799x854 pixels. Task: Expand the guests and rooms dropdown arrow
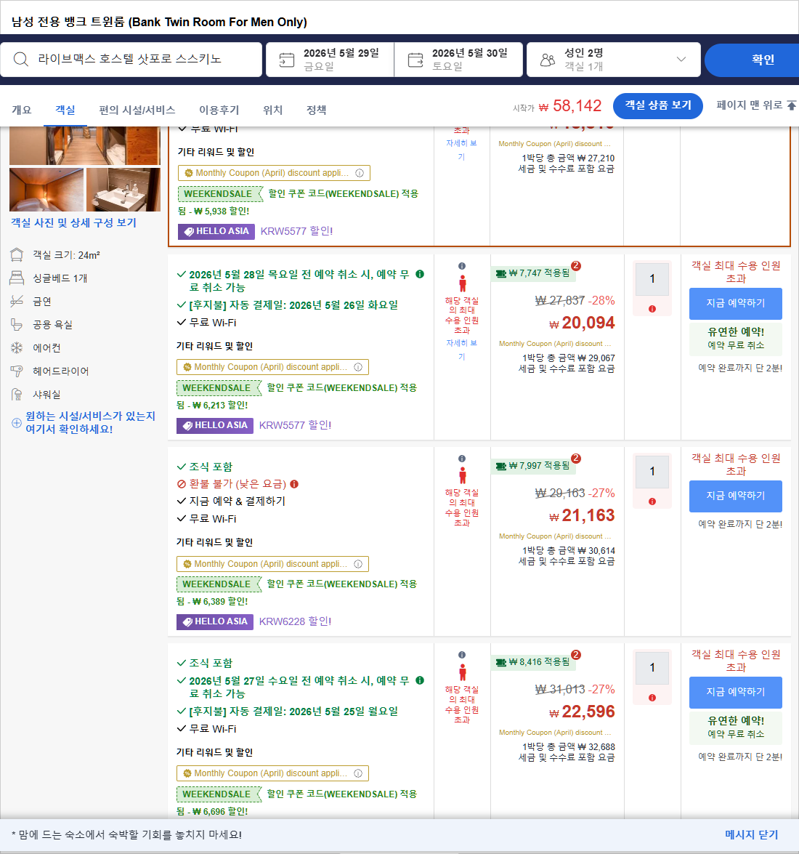click(x=681, y=60)
